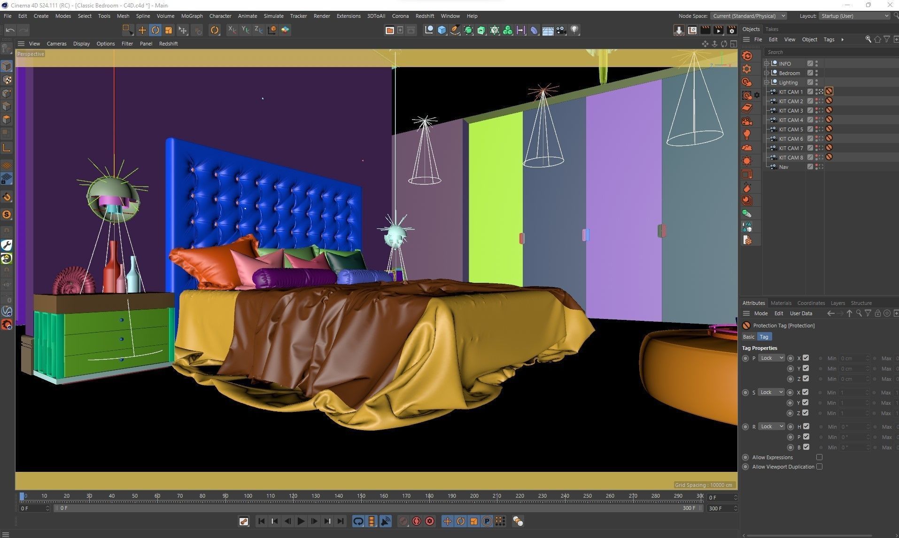Select the Protection tag on KIT CAM 1
The width and height of the screenshot is (899, 538).
(x=829, y=91)
